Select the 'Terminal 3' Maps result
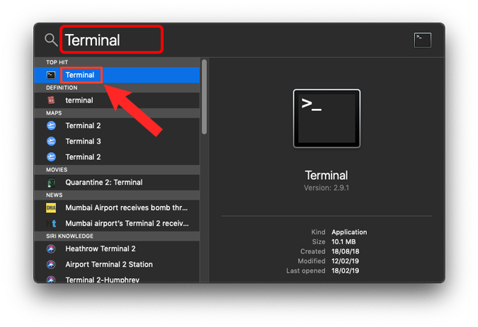Image resolution: width=478 pixels, height=327 pixels. [117, 142]
